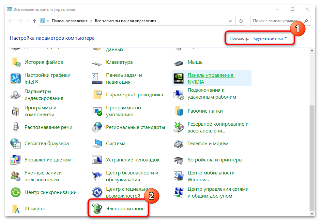The image size is (320, 221).
Task: Click the Параметры индексирования icon
Action: click(x=16, y=95)
